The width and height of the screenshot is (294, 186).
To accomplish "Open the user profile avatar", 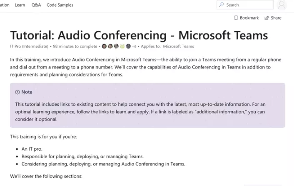I will point(282,5).
